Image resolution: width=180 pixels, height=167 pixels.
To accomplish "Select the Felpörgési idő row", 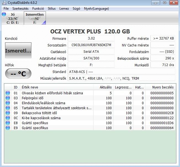I will 90,98.
